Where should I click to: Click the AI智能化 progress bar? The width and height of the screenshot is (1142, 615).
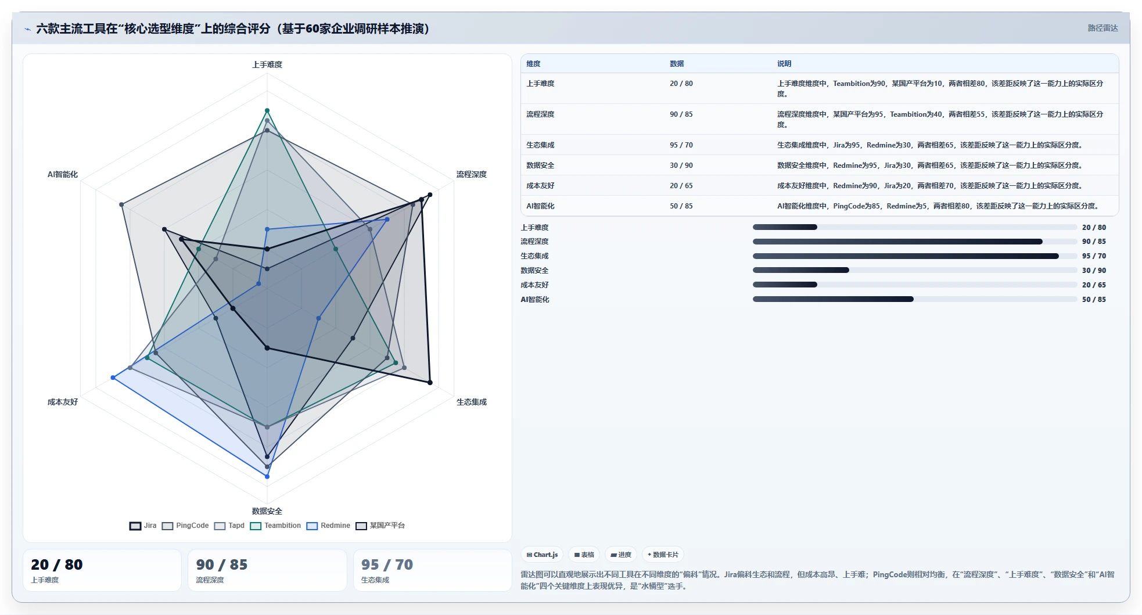point(915,299)
